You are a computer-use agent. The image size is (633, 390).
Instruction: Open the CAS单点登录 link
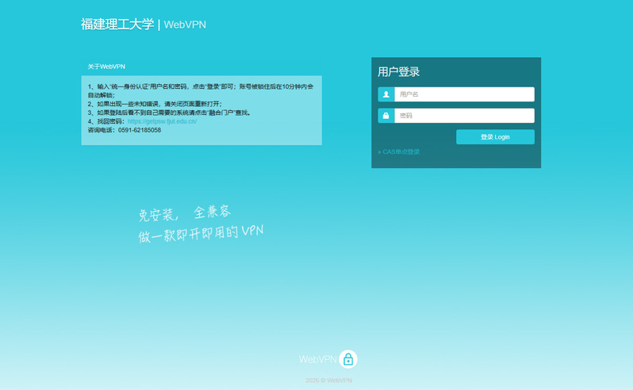pyautogui.click(x=399, y=152)
